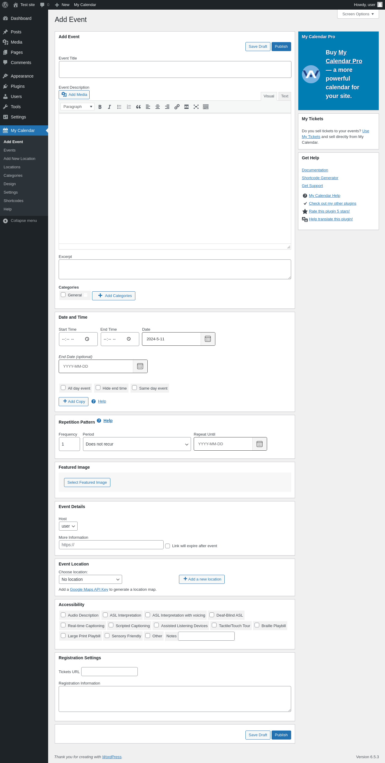Open calendar picker for the Date field
Viewport: 385px width, 763px height.
pos(208,339)
